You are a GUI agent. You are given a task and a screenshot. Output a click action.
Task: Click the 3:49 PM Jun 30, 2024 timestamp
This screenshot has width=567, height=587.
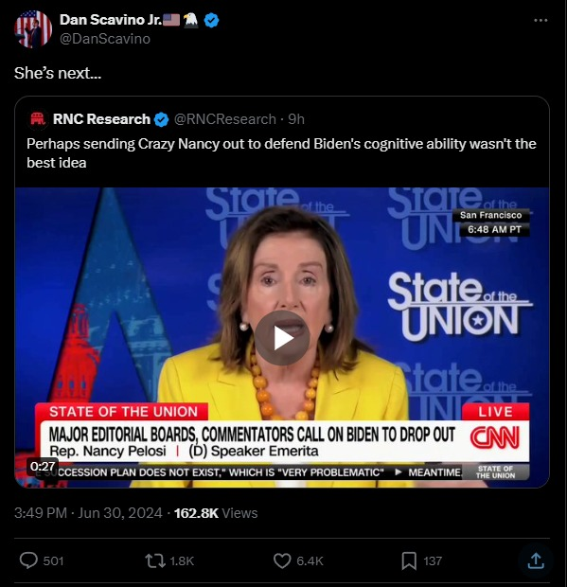[x=88, y=513]
